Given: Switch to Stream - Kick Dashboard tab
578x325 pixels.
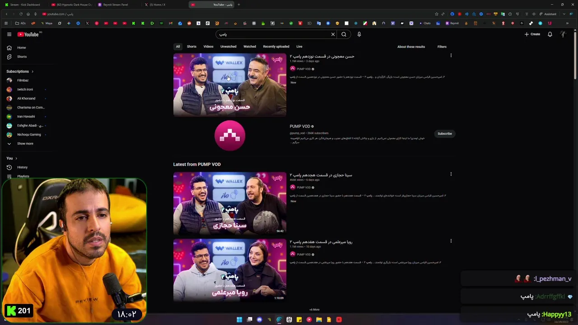Looking at the screenshot, I should tap(25, 5).
